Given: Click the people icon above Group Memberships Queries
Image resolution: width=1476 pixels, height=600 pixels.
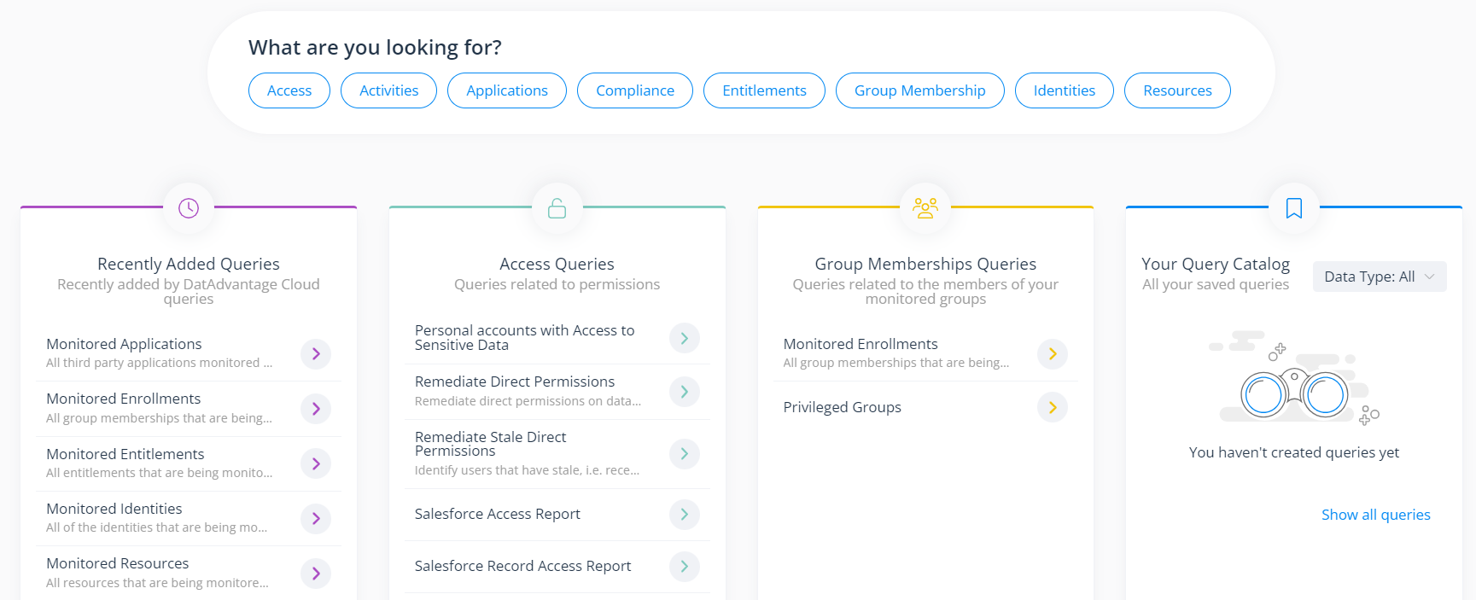Looking at the screenshot, I should coord(925,207).
